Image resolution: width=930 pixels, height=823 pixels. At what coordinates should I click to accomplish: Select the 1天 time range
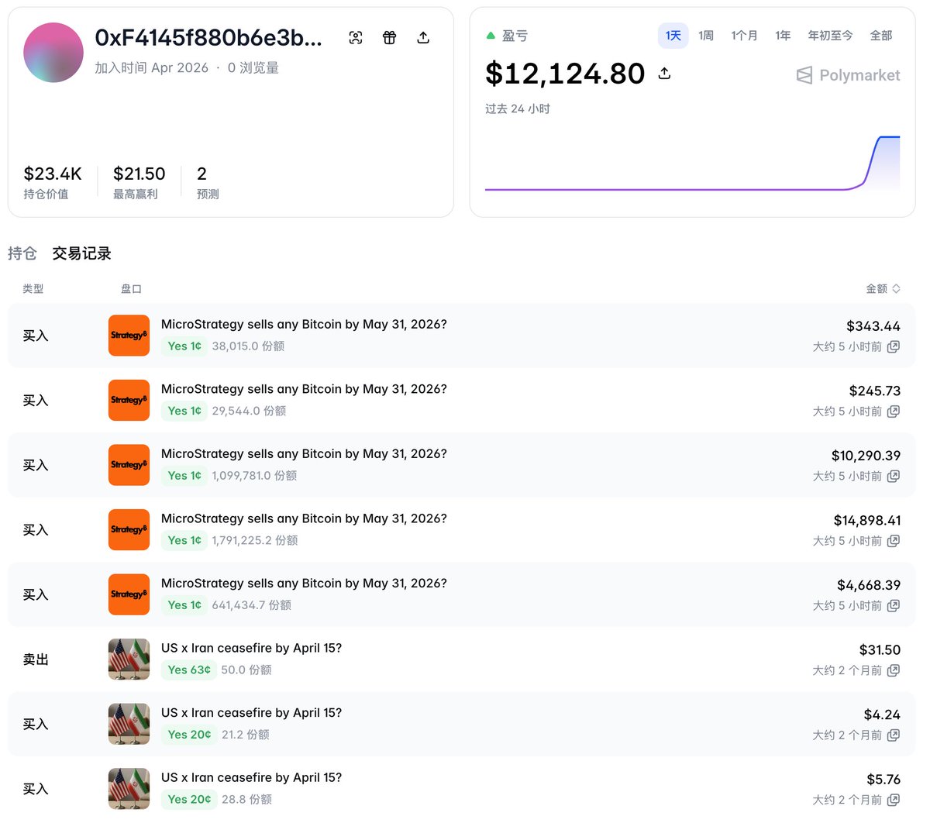pos(673,36)
